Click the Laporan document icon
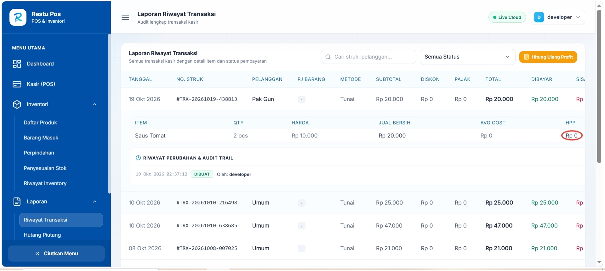 coord(17,202)
